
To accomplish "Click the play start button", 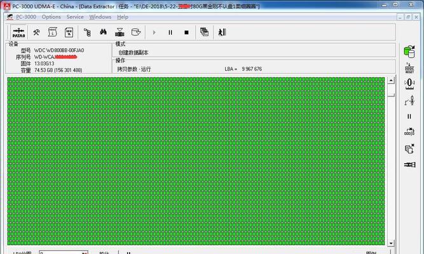I will (154, 32).
